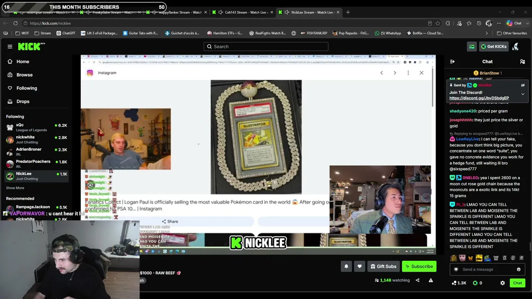Open the browser Chat assistant button
Image resolution: width=532 pixels, height=299 pixels.
[x=514, y=23]
